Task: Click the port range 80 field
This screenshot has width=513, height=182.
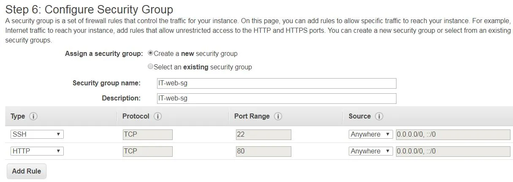Action: tap(263, 151)
